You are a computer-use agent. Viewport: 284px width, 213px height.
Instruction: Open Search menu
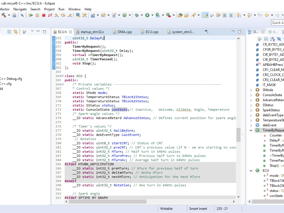[35, 9]
